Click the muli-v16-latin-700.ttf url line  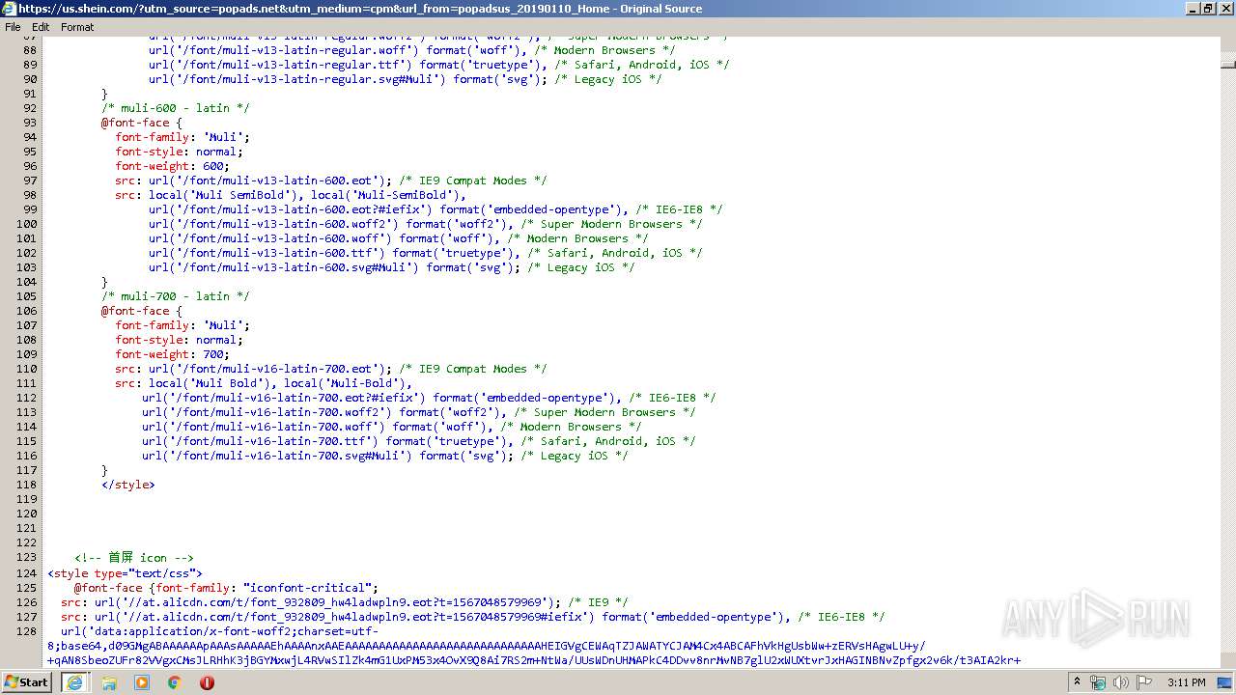coord(418,441)
